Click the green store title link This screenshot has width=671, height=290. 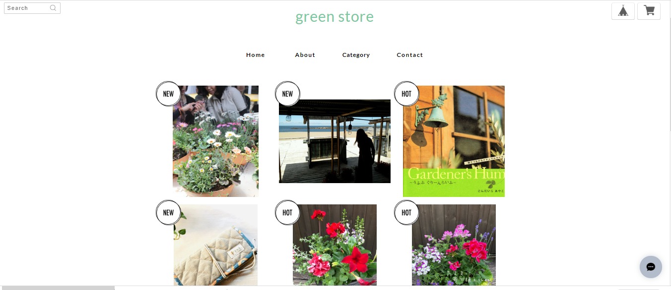point(335,17)
